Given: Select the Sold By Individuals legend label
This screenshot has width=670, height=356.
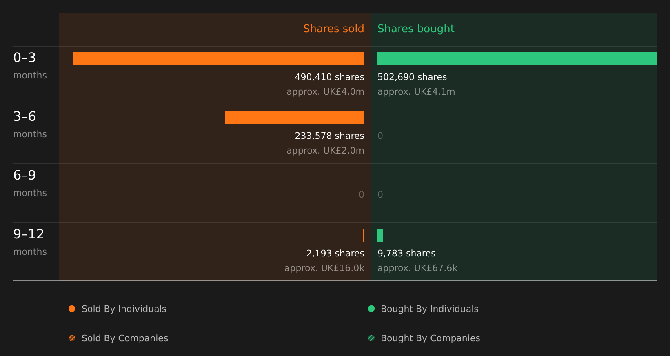Looking at the screenshot, I should [124, 309].
